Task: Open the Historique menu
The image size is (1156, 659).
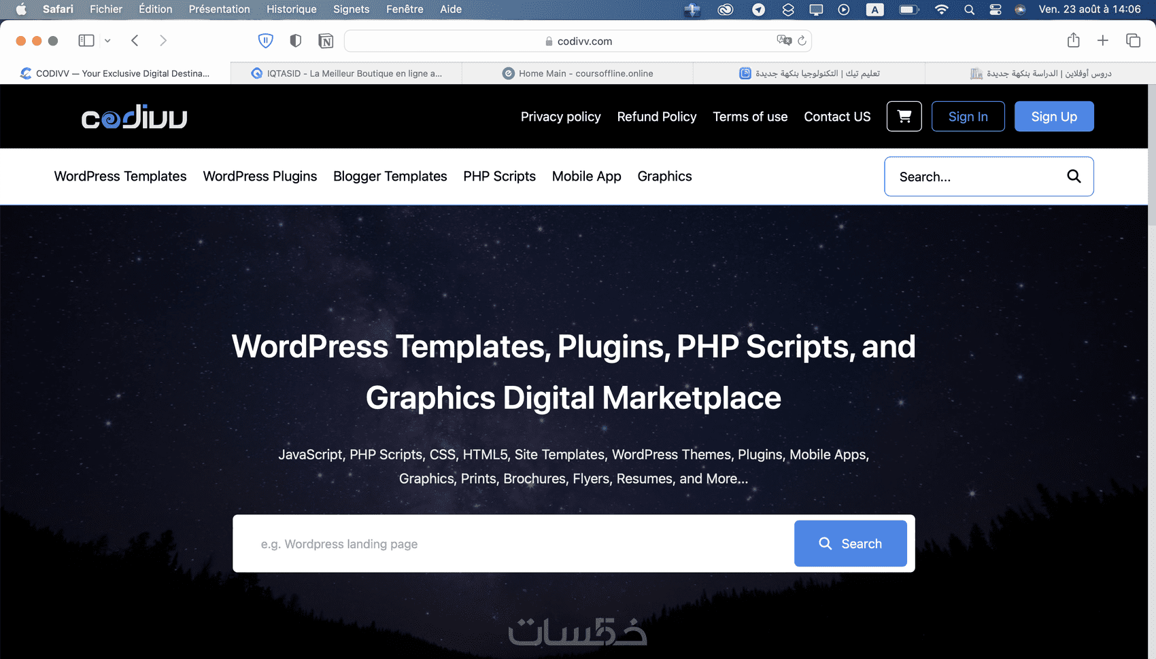Action: 292,10
